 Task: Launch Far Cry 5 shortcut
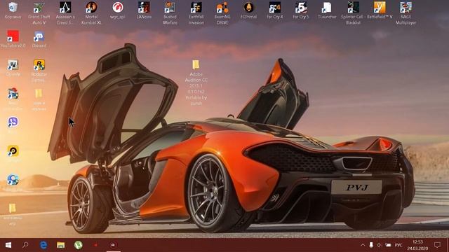[301, 8]
